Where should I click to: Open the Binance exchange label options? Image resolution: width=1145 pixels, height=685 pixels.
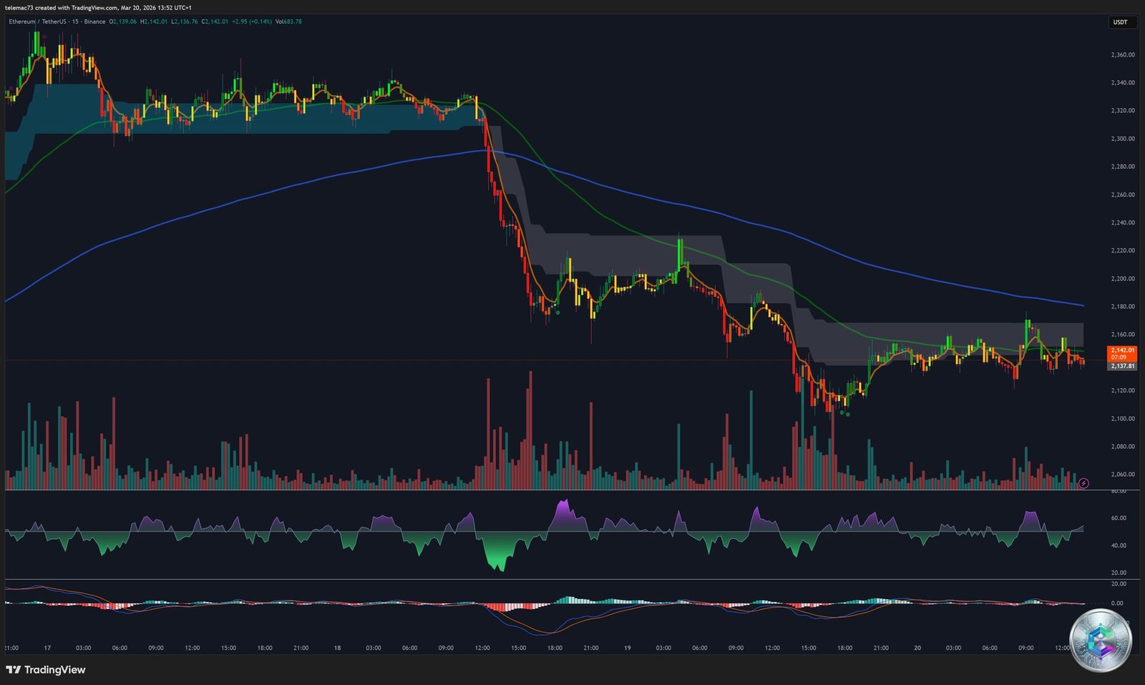point(95,22)
